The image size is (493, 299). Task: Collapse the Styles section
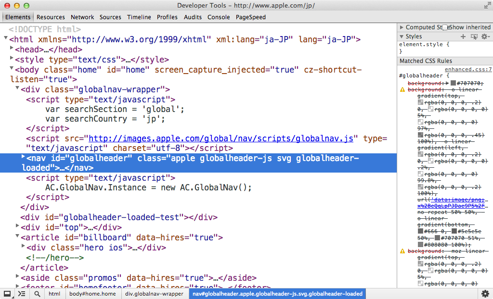tap(402, 37)
